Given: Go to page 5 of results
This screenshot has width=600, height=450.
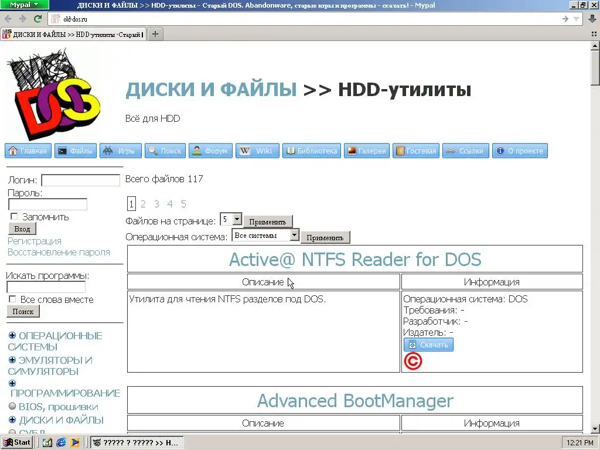Looking at the screenshot, I should pos(183,204).
